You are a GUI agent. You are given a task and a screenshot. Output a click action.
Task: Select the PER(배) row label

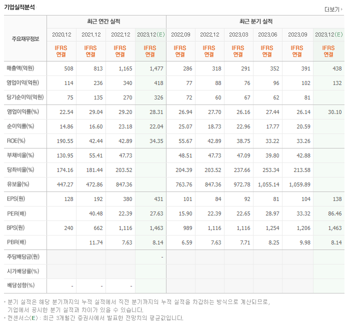tap(16, 213)
